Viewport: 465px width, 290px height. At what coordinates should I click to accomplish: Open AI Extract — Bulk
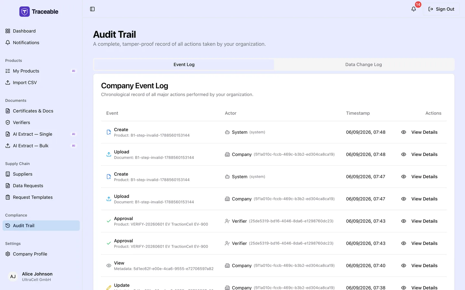pyautogui.click(x=41, y=146)
